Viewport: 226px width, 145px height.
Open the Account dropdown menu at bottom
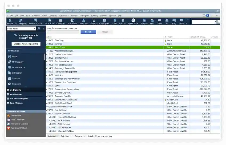(x=53, y=136)
